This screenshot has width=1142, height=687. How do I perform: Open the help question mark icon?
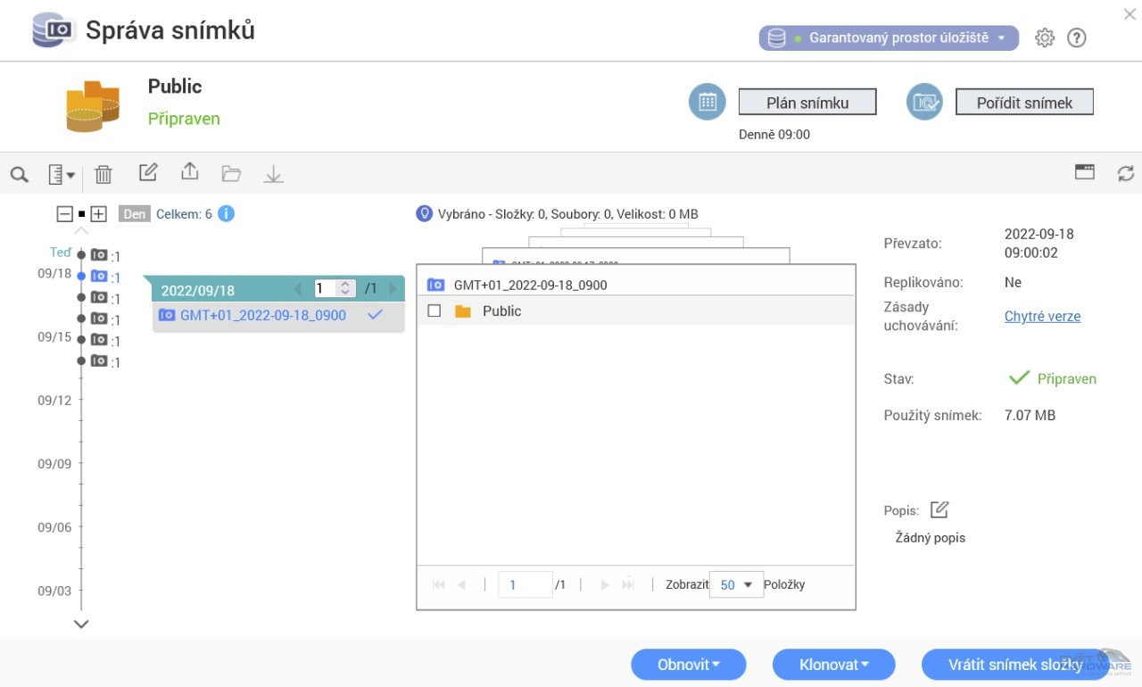(1077, 38)
